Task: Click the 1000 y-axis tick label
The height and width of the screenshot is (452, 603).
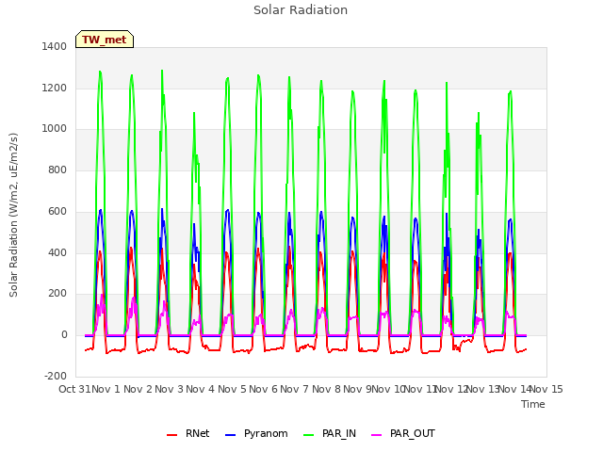Action: click(x=55, y=129)
